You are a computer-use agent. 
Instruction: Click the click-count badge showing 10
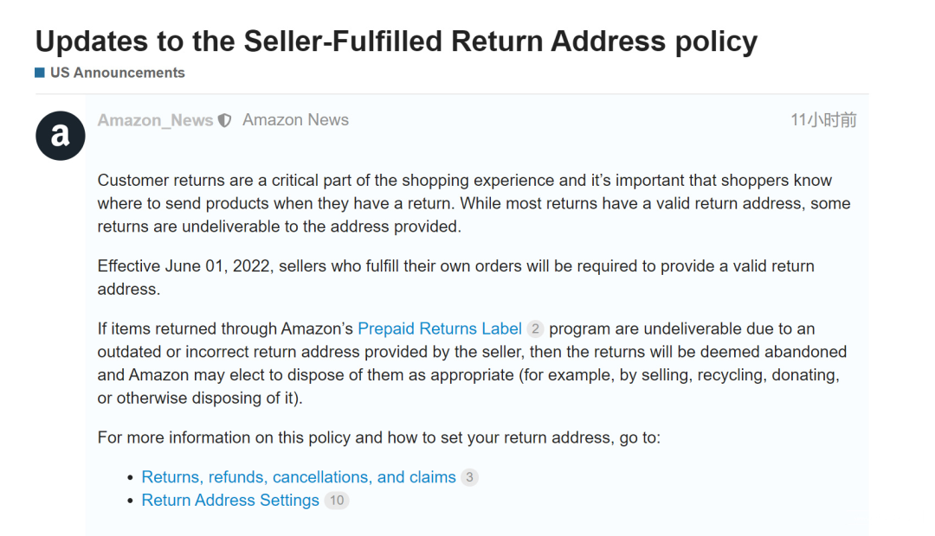tap(336, 501)
